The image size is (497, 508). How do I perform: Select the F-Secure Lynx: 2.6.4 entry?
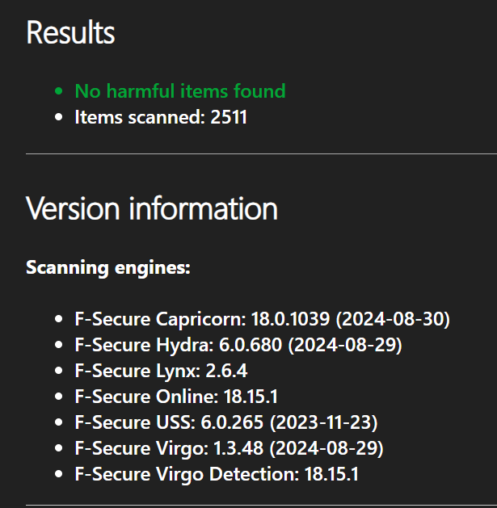(161, 371)
